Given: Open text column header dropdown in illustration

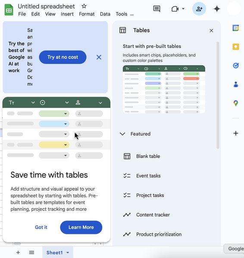Looking at the screenshot, I should coord(33,103).
